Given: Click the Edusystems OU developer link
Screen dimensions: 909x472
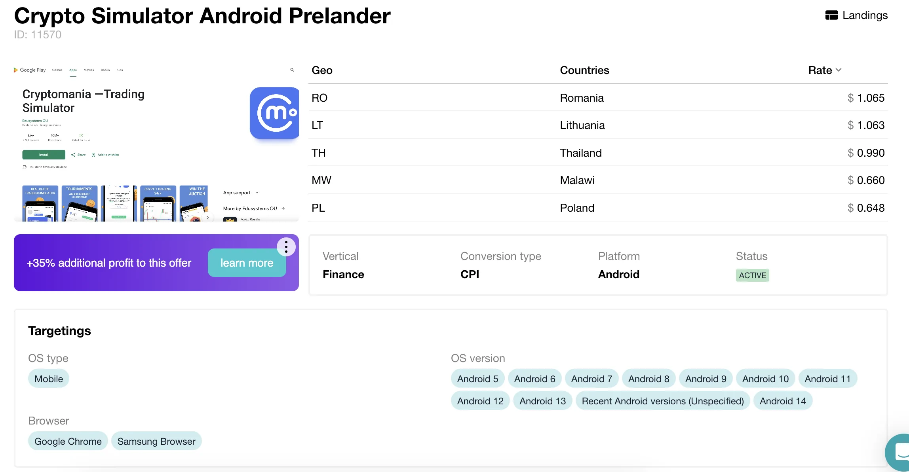Looking at the screenshot, I should coord(35,121).
